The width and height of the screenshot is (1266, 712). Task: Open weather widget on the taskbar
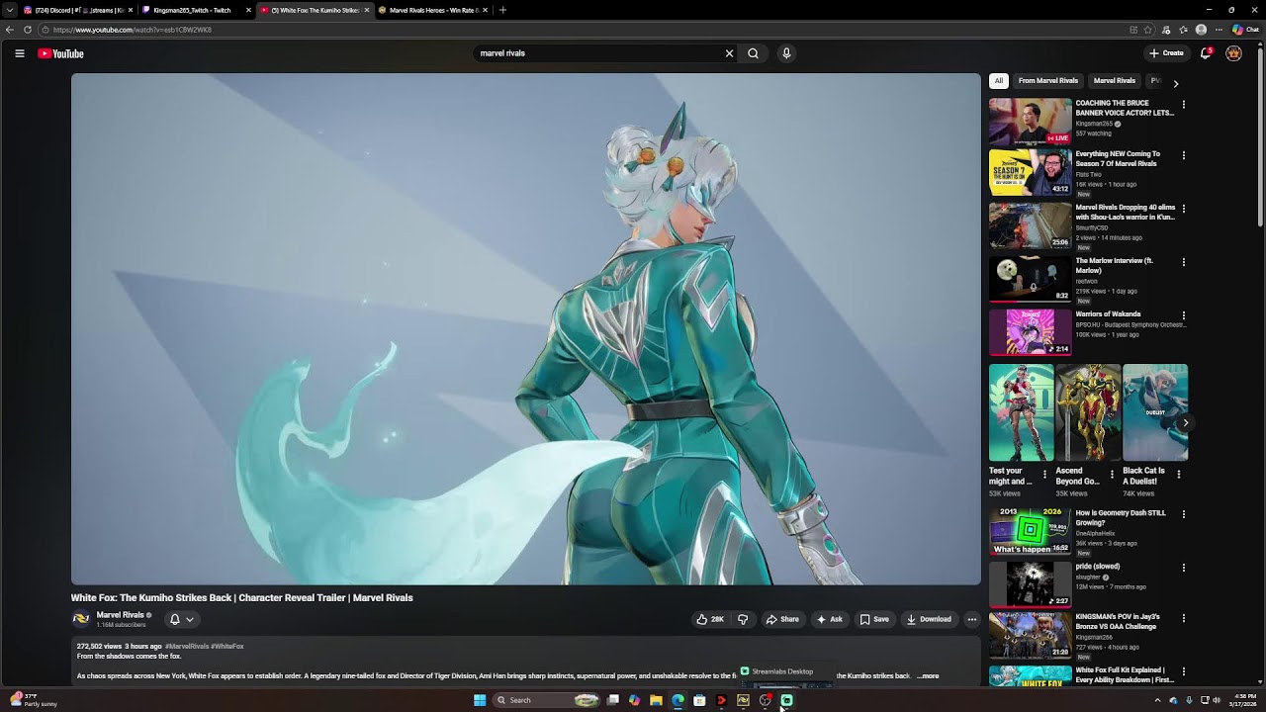(x=34, y=700)
